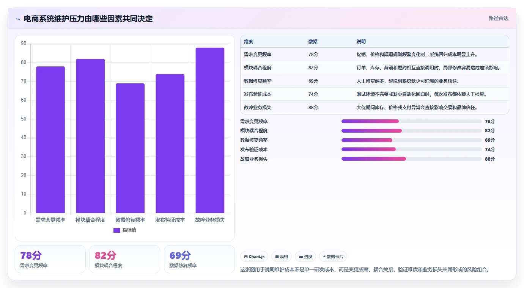Click the description starting 大促期间库存
Screen dimensions: 524x288
[x=417, y=108]
